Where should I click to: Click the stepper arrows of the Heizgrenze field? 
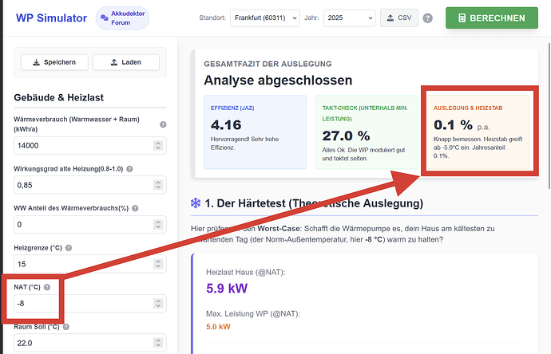[158, 264]
